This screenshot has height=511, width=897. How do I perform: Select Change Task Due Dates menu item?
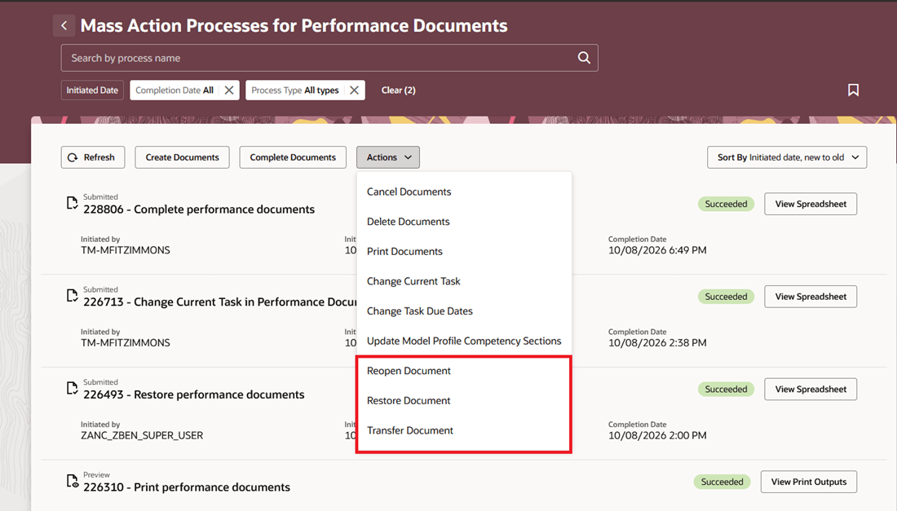tap(464, 311)
